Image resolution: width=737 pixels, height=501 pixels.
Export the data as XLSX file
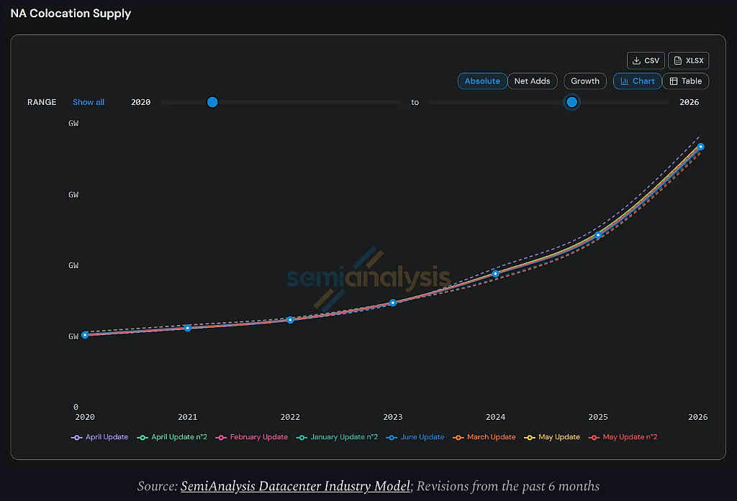(x=688, y=60)
